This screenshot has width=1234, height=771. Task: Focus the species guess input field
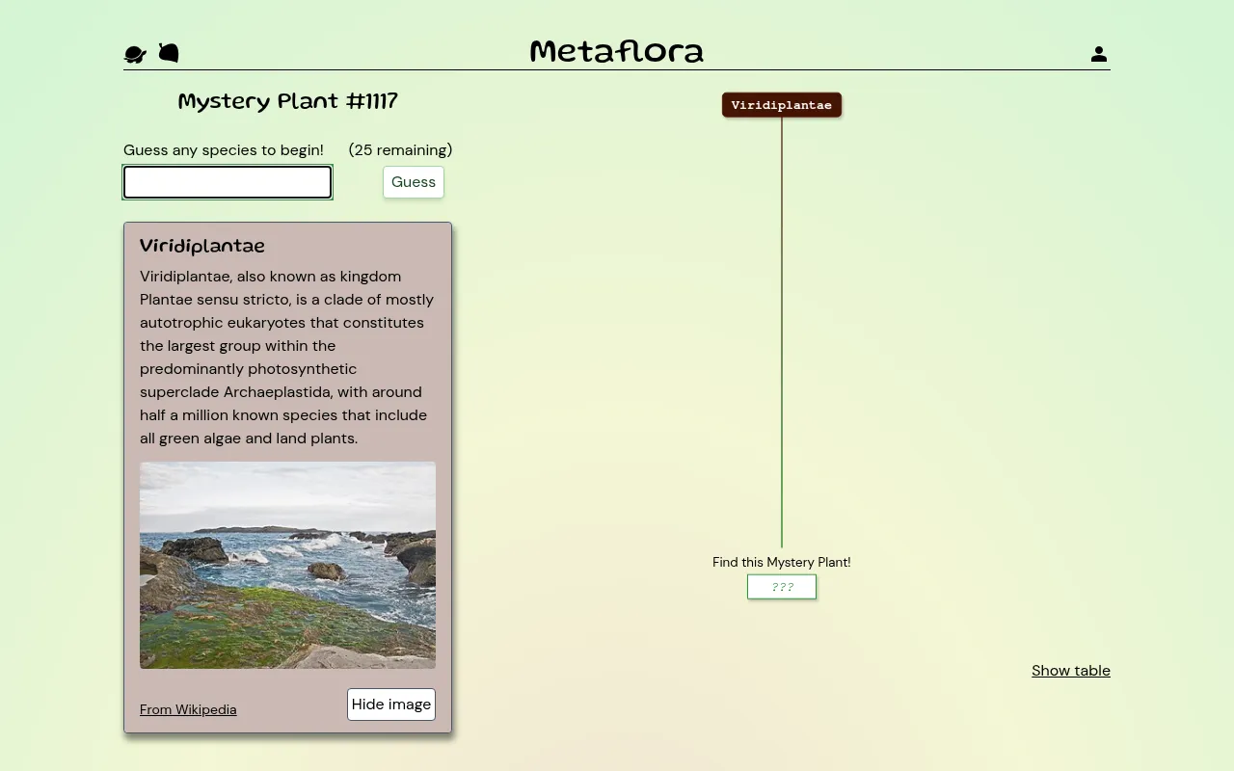point(228,182)
